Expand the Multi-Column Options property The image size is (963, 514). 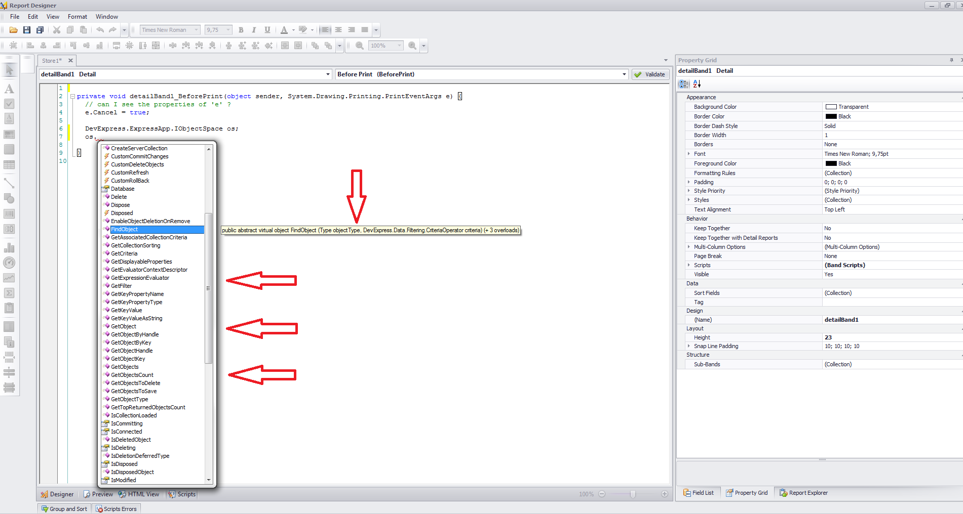tap(689, 247)
